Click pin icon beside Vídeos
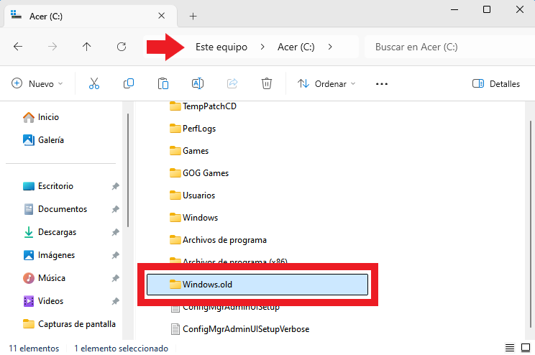This screenshot has width=535, height=355. 115,301
